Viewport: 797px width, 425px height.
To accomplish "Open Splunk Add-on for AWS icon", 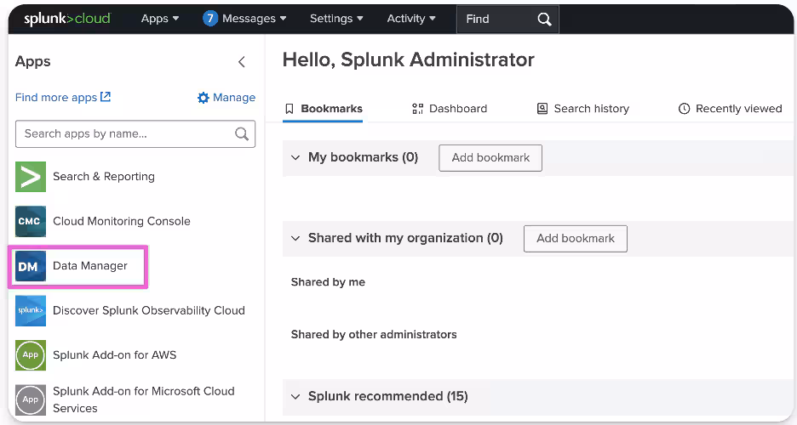I will (x=31, y=355).
